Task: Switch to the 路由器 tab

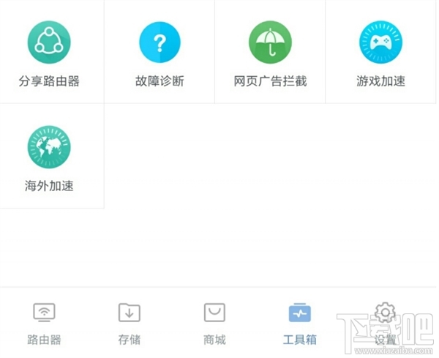Action: coord(44,324)
